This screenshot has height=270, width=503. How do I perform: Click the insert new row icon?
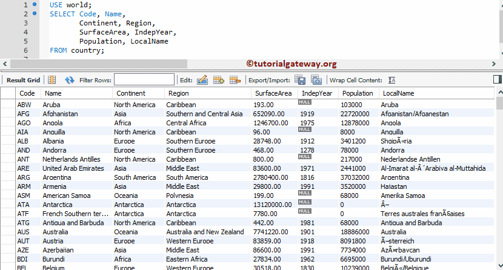pyautogui.click(x=219, y=80)
